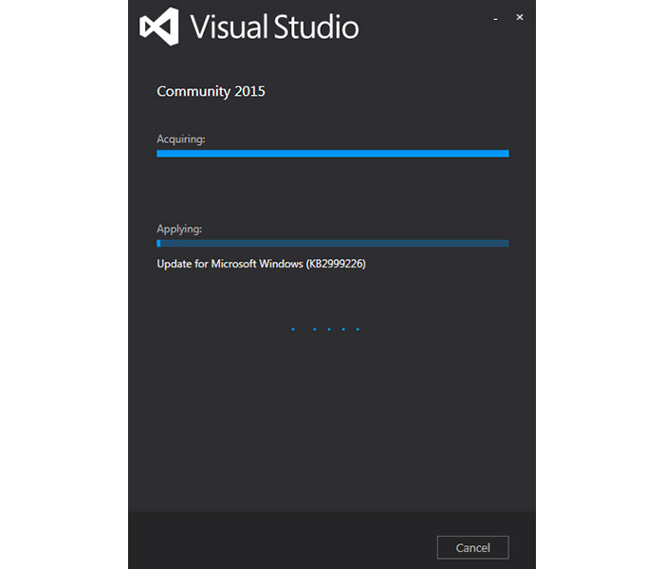Viewport: 664px width, 569px height.
Task: Click the "Acquiring:" label
Action: point(181,139)
